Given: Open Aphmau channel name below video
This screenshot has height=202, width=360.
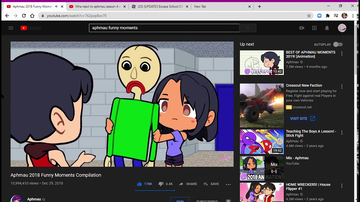Looking at the screenshot, I should (x=34, y=199).
